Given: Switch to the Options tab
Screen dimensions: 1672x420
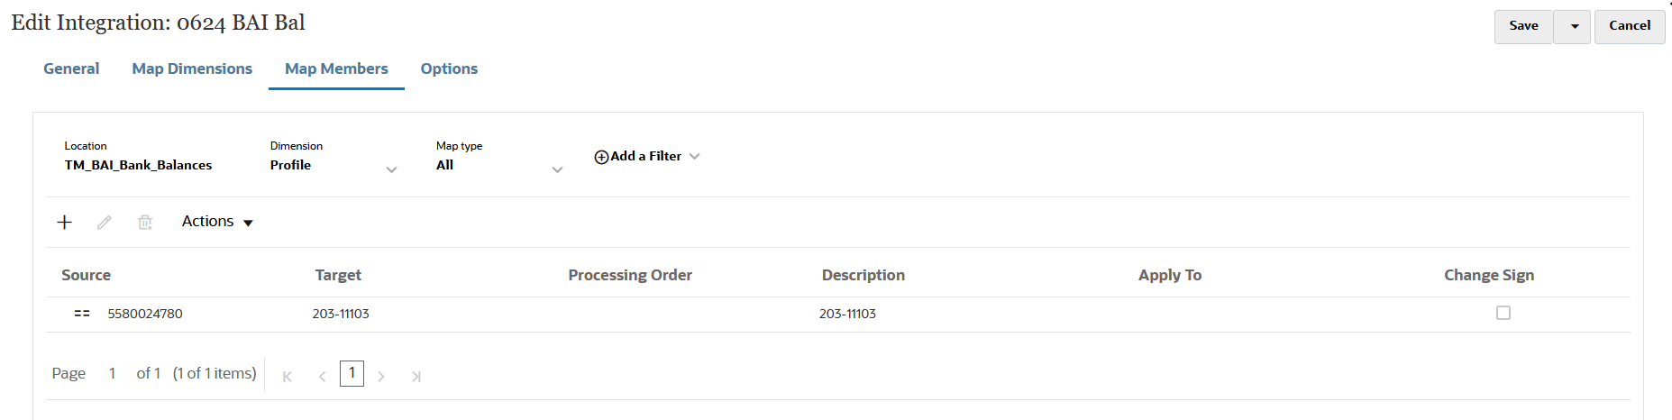Looking at the screenshot, I should coord(449,68).
